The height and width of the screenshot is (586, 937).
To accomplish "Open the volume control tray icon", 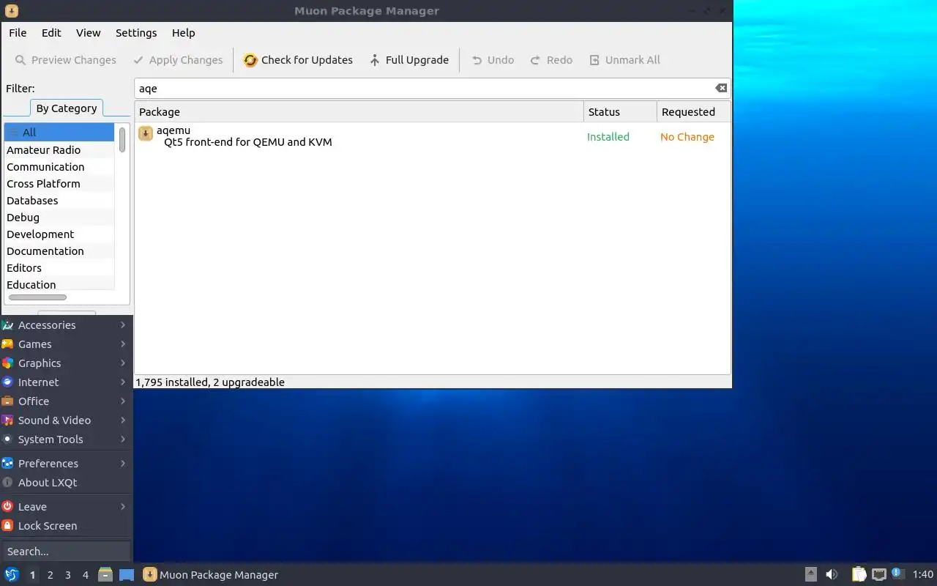I will (x=832, y=574).
